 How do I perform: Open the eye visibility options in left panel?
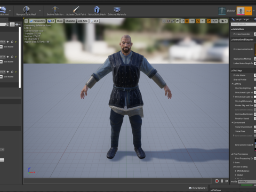(x=18, y=25)
